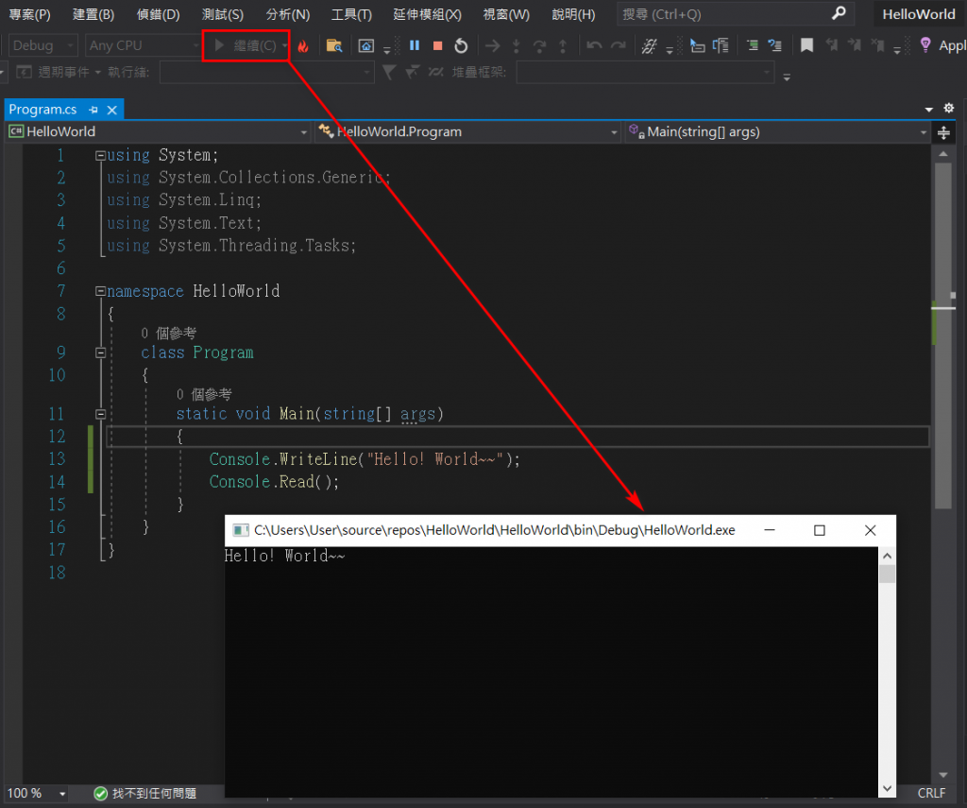
Task: Collapse the Main method block
Action: point(100,414)
